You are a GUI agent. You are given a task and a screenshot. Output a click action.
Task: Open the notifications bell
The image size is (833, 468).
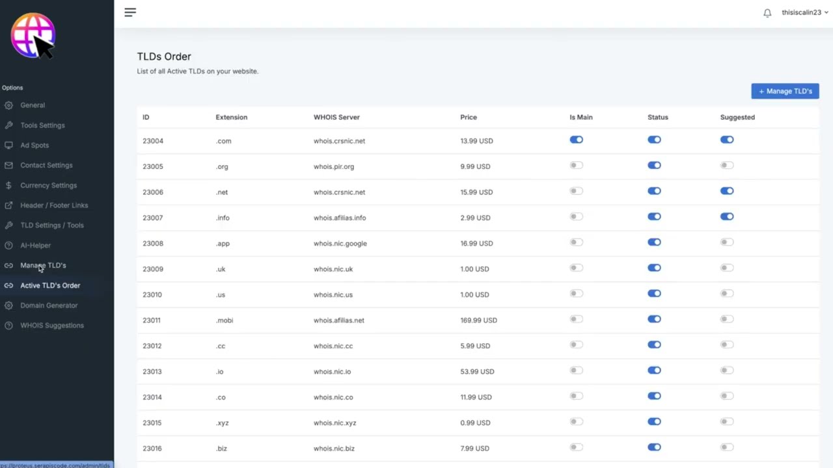[767, 13]
